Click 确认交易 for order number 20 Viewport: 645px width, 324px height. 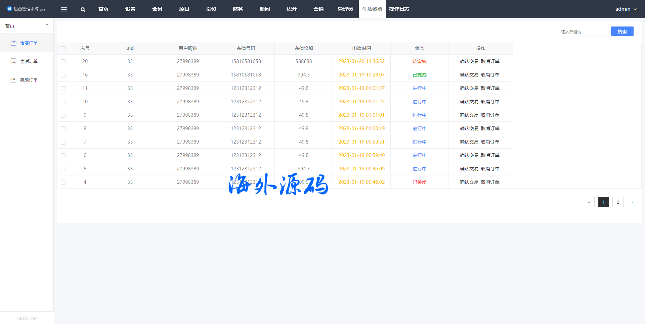click(469, 61)
